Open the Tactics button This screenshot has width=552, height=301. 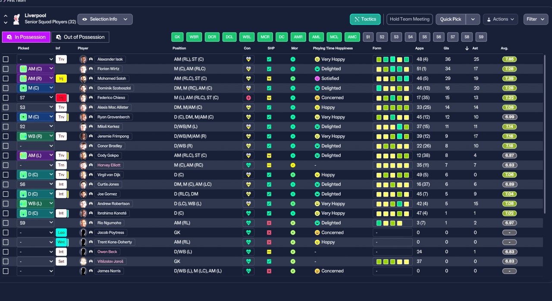click(365, 19)
